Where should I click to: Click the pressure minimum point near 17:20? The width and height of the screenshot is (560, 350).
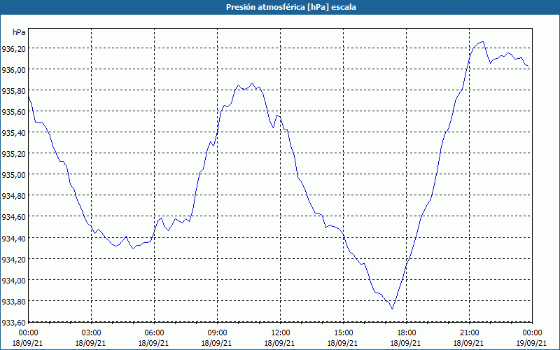(392, 309)
